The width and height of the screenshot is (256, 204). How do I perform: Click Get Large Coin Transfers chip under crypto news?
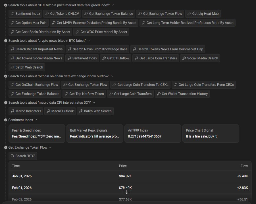(156, 58)
